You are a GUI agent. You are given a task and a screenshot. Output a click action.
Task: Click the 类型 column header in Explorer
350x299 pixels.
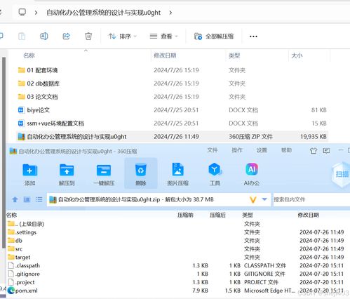(234, 55)
